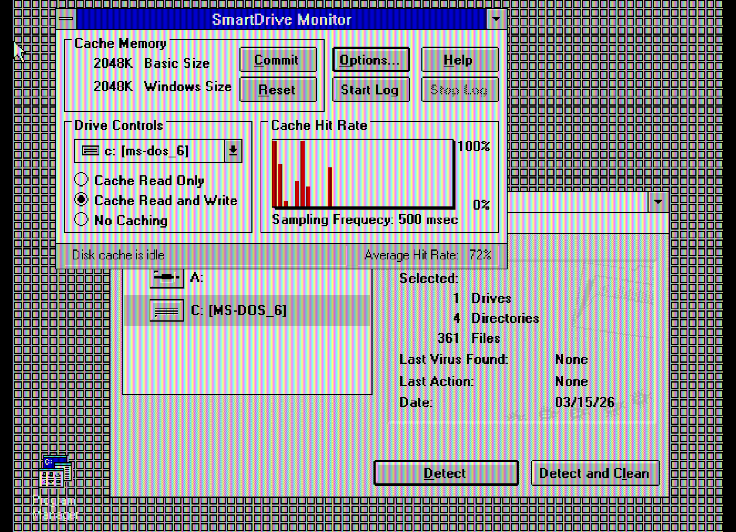Open the SmartDrive Monitor control menu box

click(66, 18)
